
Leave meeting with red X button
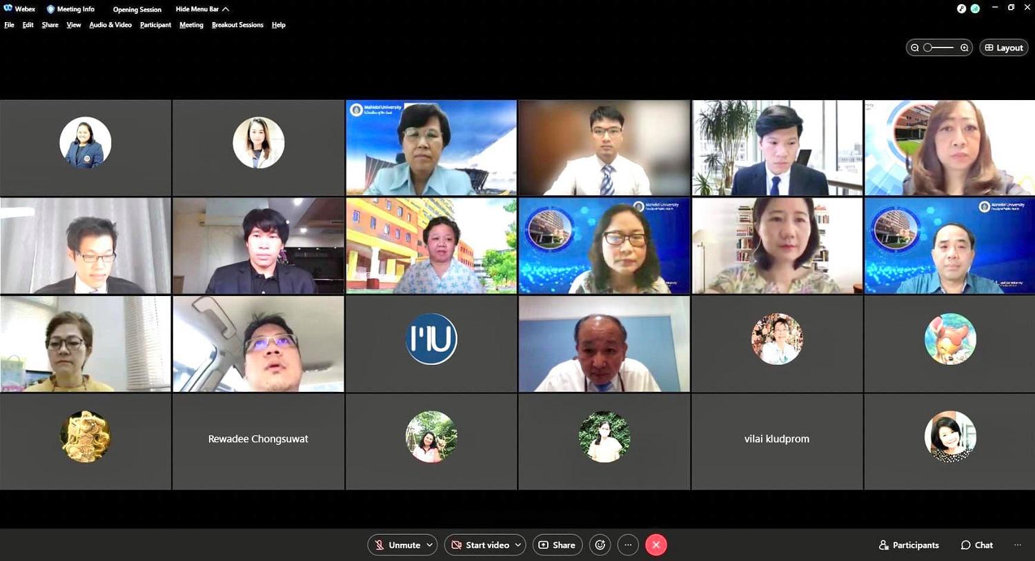pos(656,545)
